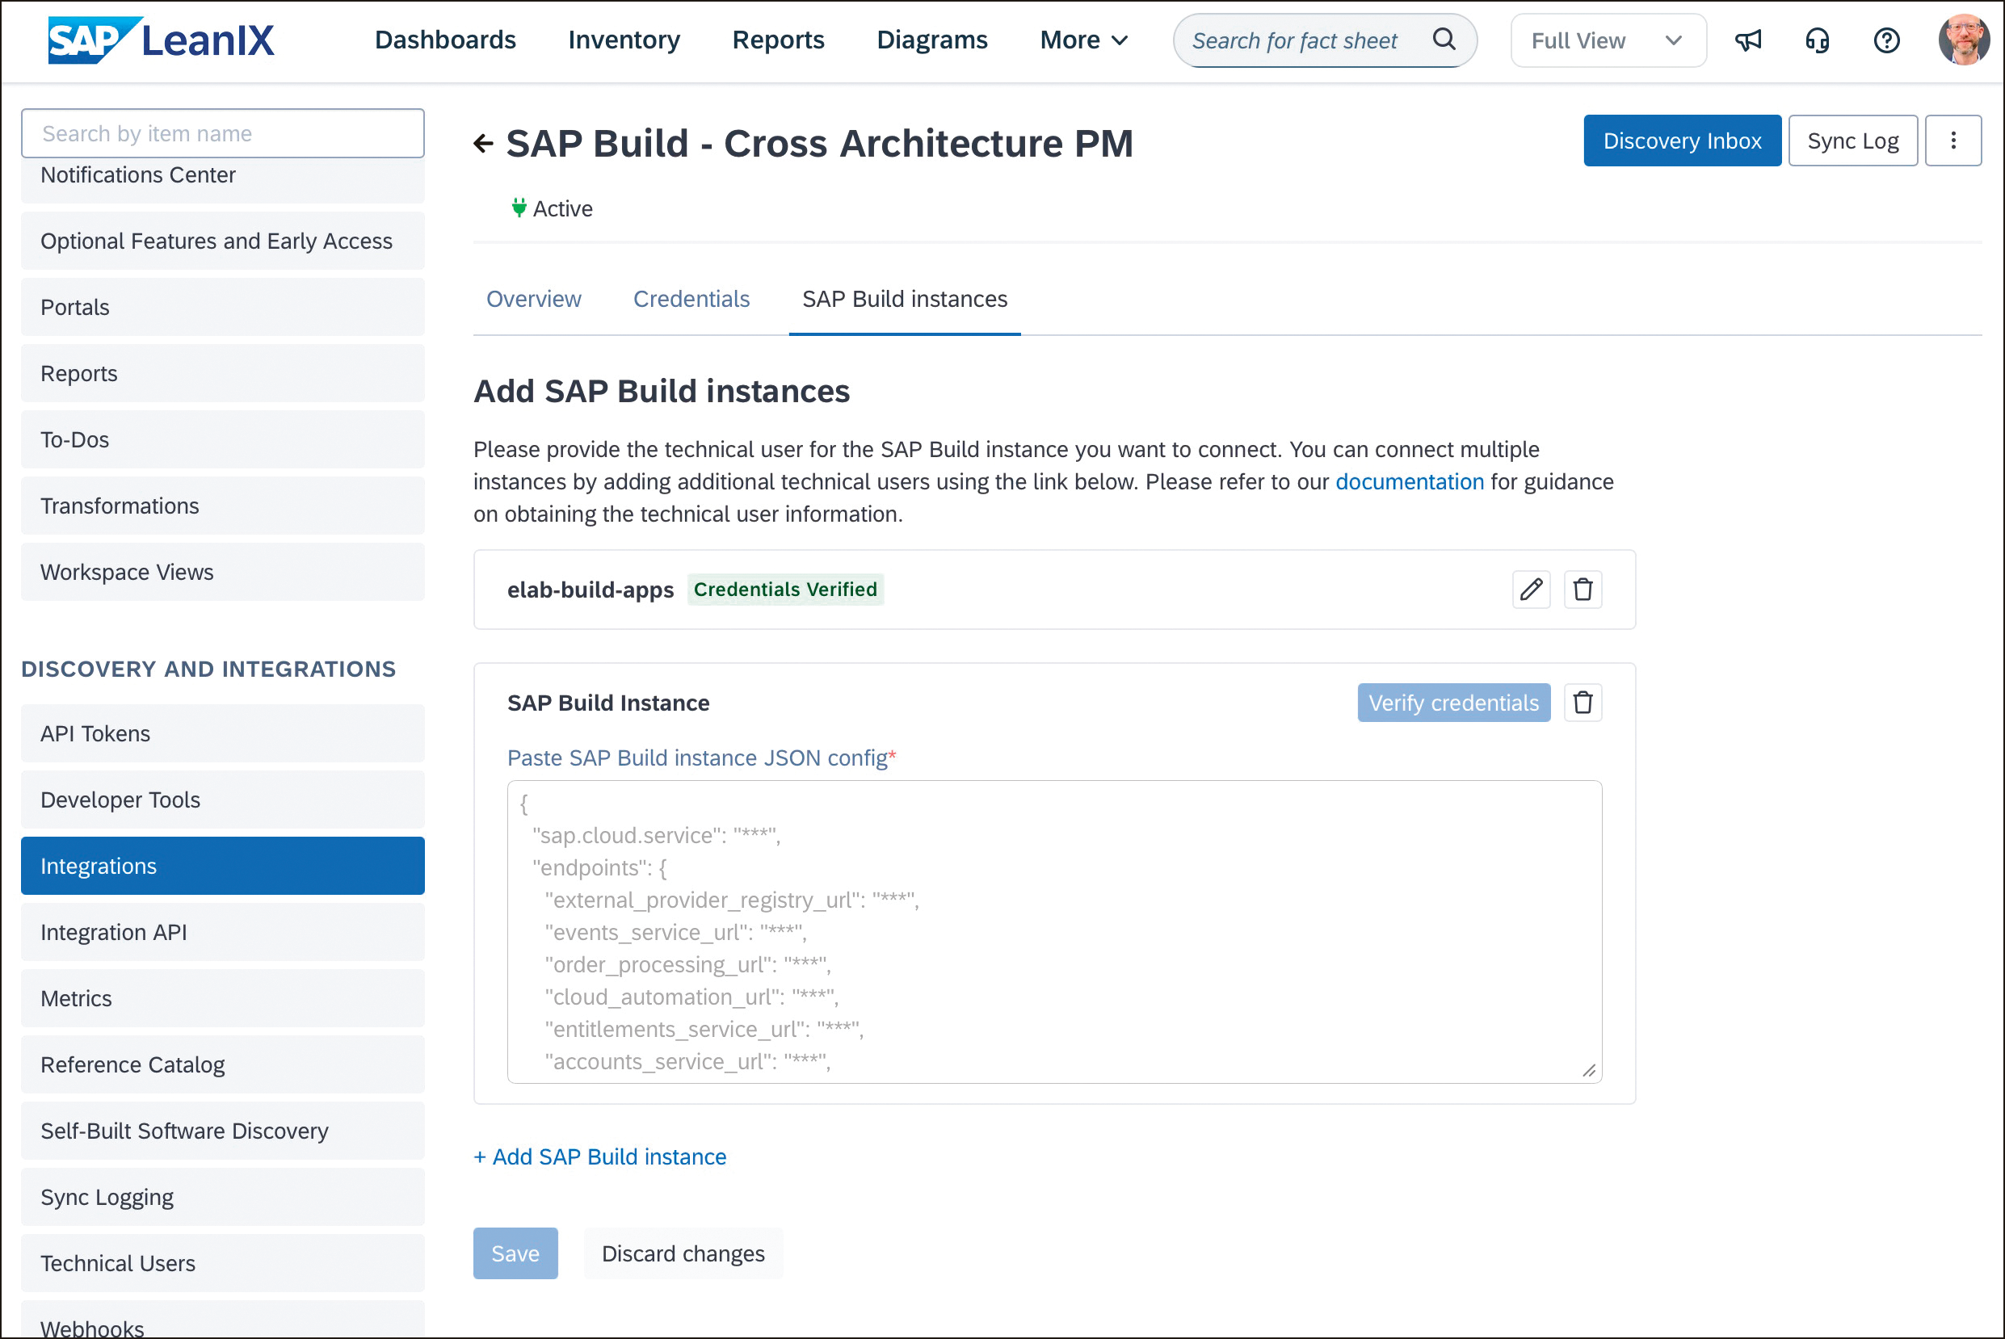This screenshot has width=2005, height=1339.
Task: Open Self-Built Software Discovery
Action: coord(222,1131)
